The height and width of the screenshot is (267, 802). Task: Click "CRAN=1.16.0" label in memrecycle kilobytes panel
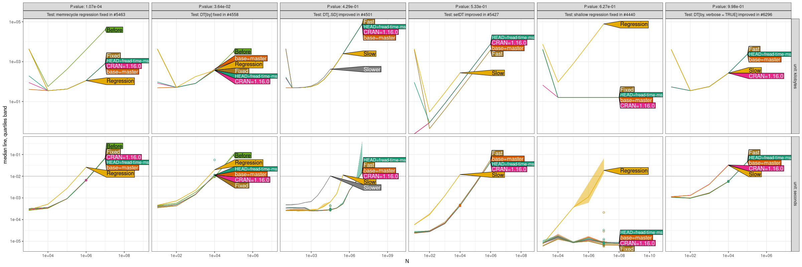click(124, 66)
